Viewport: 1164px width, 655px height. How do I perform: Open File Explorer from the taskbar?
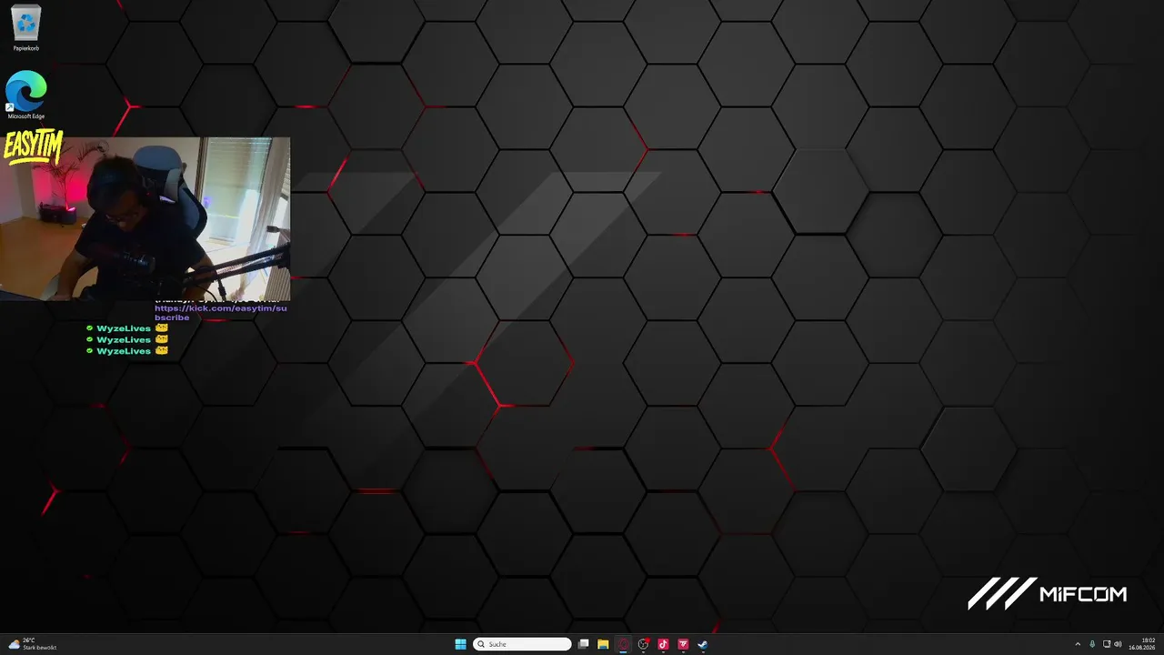point(603,644)
